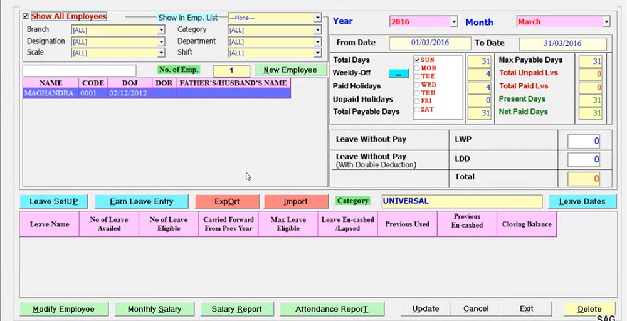Check the FRI weekly-off checkbox

417,101
